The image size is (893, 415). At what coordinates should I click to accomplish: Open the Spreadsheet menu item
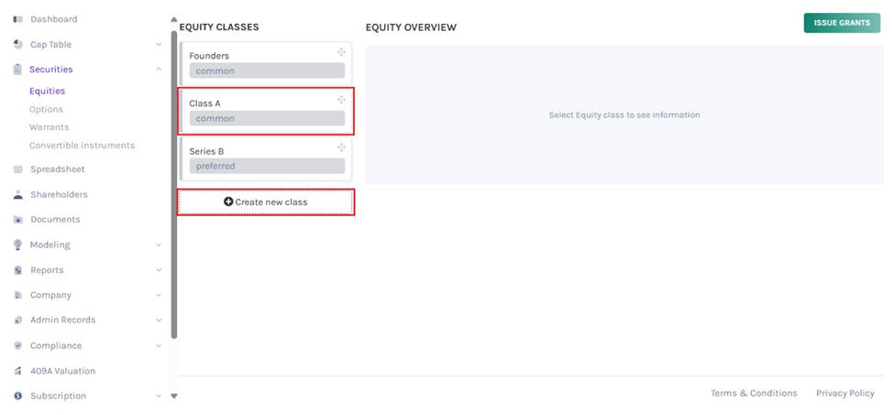[58, 169]
